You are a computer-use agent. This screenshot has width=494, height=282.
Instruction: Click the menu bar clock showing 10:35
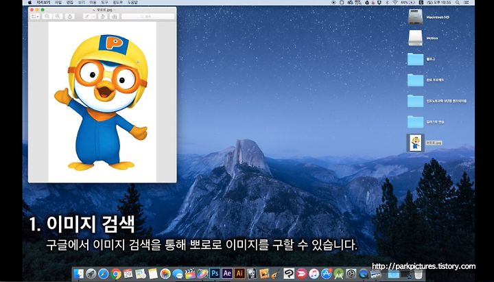click(438, 3)
